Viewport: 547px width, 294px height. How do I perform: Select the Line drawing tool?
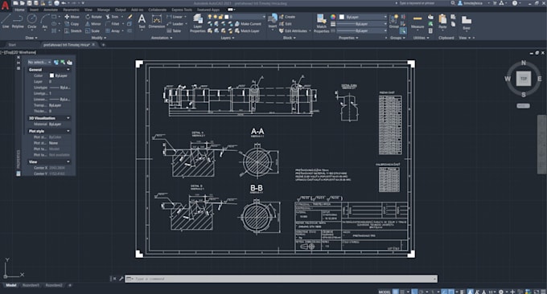click(6, 21)
